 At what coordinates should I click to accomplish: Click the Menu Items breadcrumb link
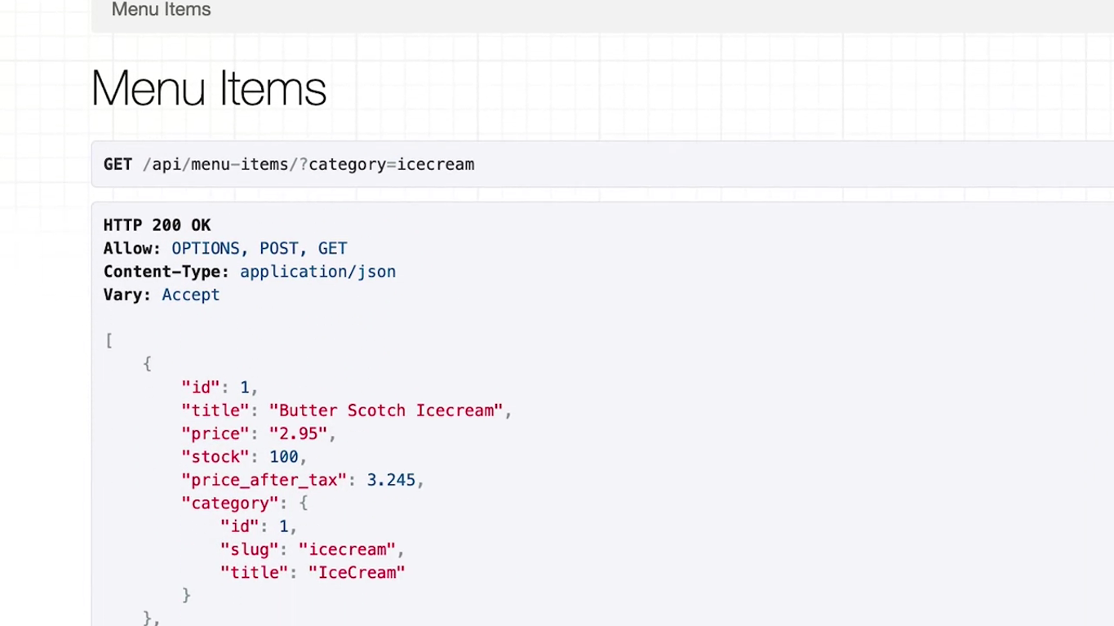point(161,10)
